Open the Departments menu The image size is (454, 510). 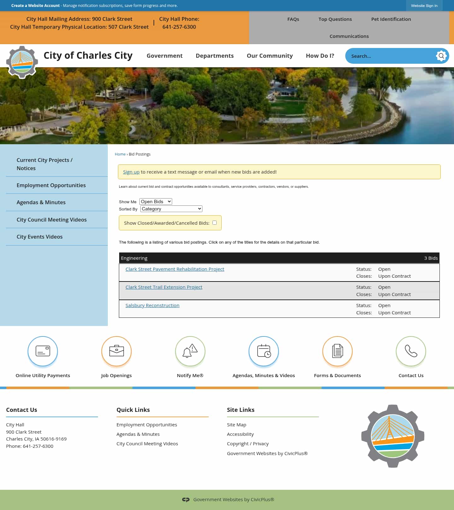[215, 56]
